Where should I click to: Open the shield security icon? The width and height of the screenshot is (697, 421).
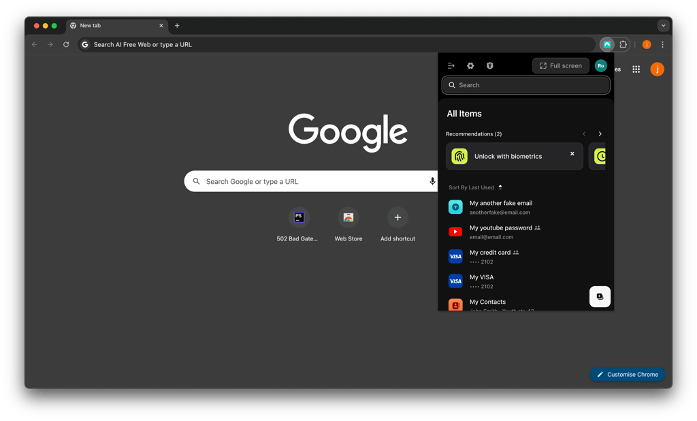pos(490,66)
